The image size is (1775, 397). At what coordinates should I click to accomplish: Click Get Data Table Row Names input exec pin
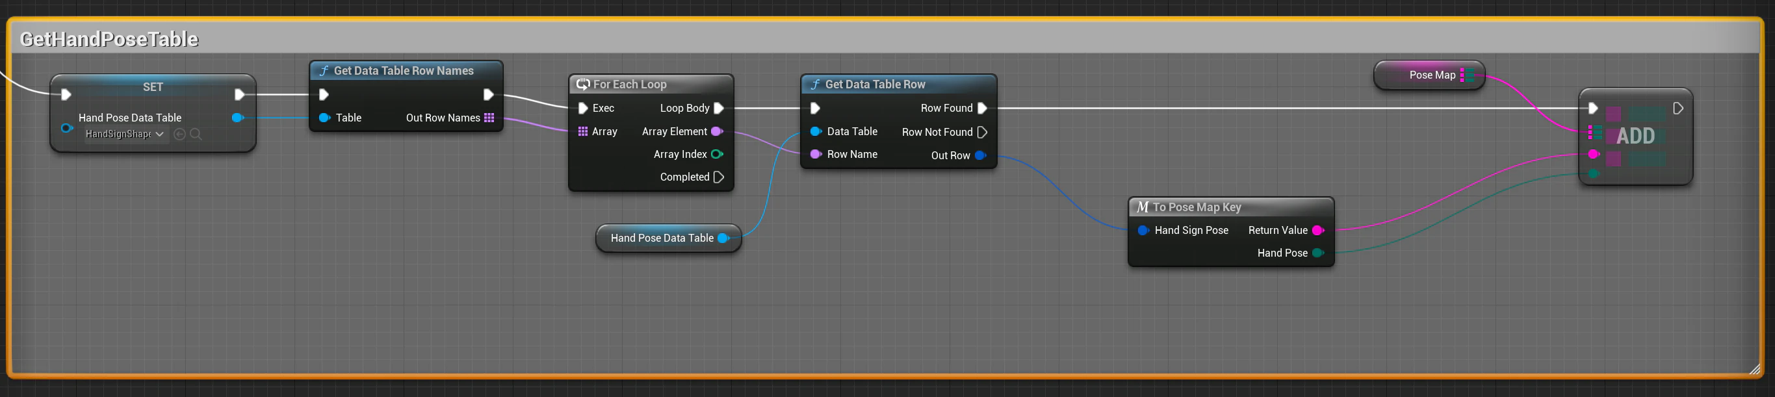pos(324,94)
